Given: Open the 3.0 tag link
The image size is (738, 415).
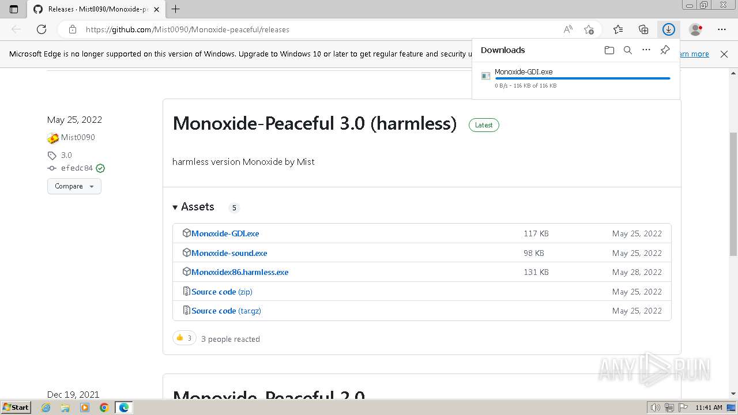Looking at the screenshot, I should click(66, 155).
